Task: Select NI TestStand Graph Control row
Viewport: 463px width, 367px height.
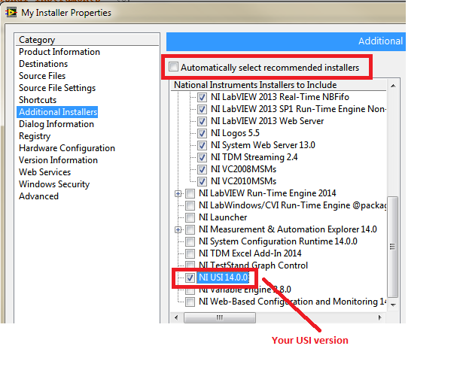Action: (254, 265)
